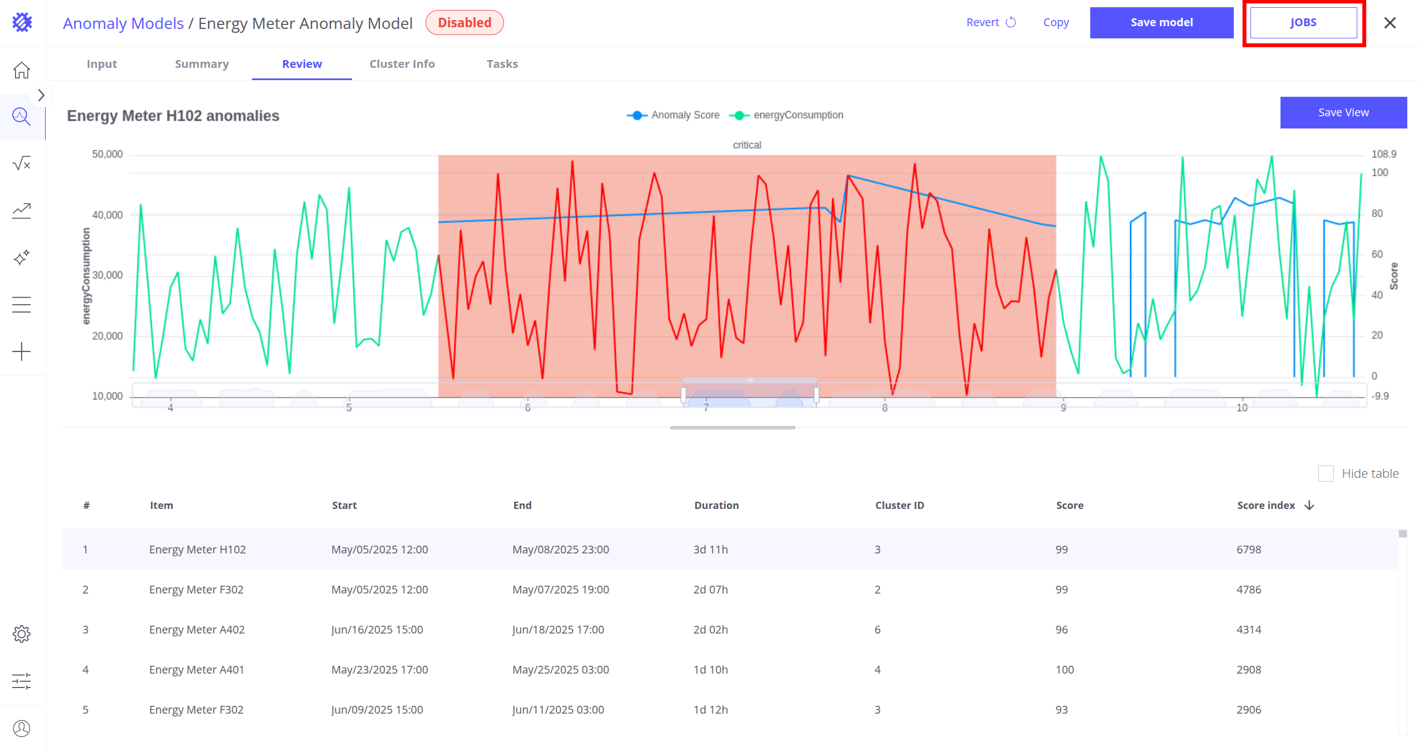Switch to the Cluster Info tab

point(402,64)
